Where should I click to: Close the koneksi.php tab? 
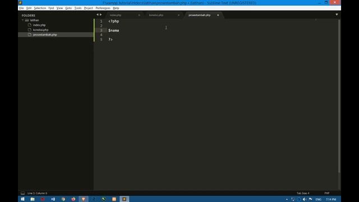pyautogui.click(x=178, y=15)
